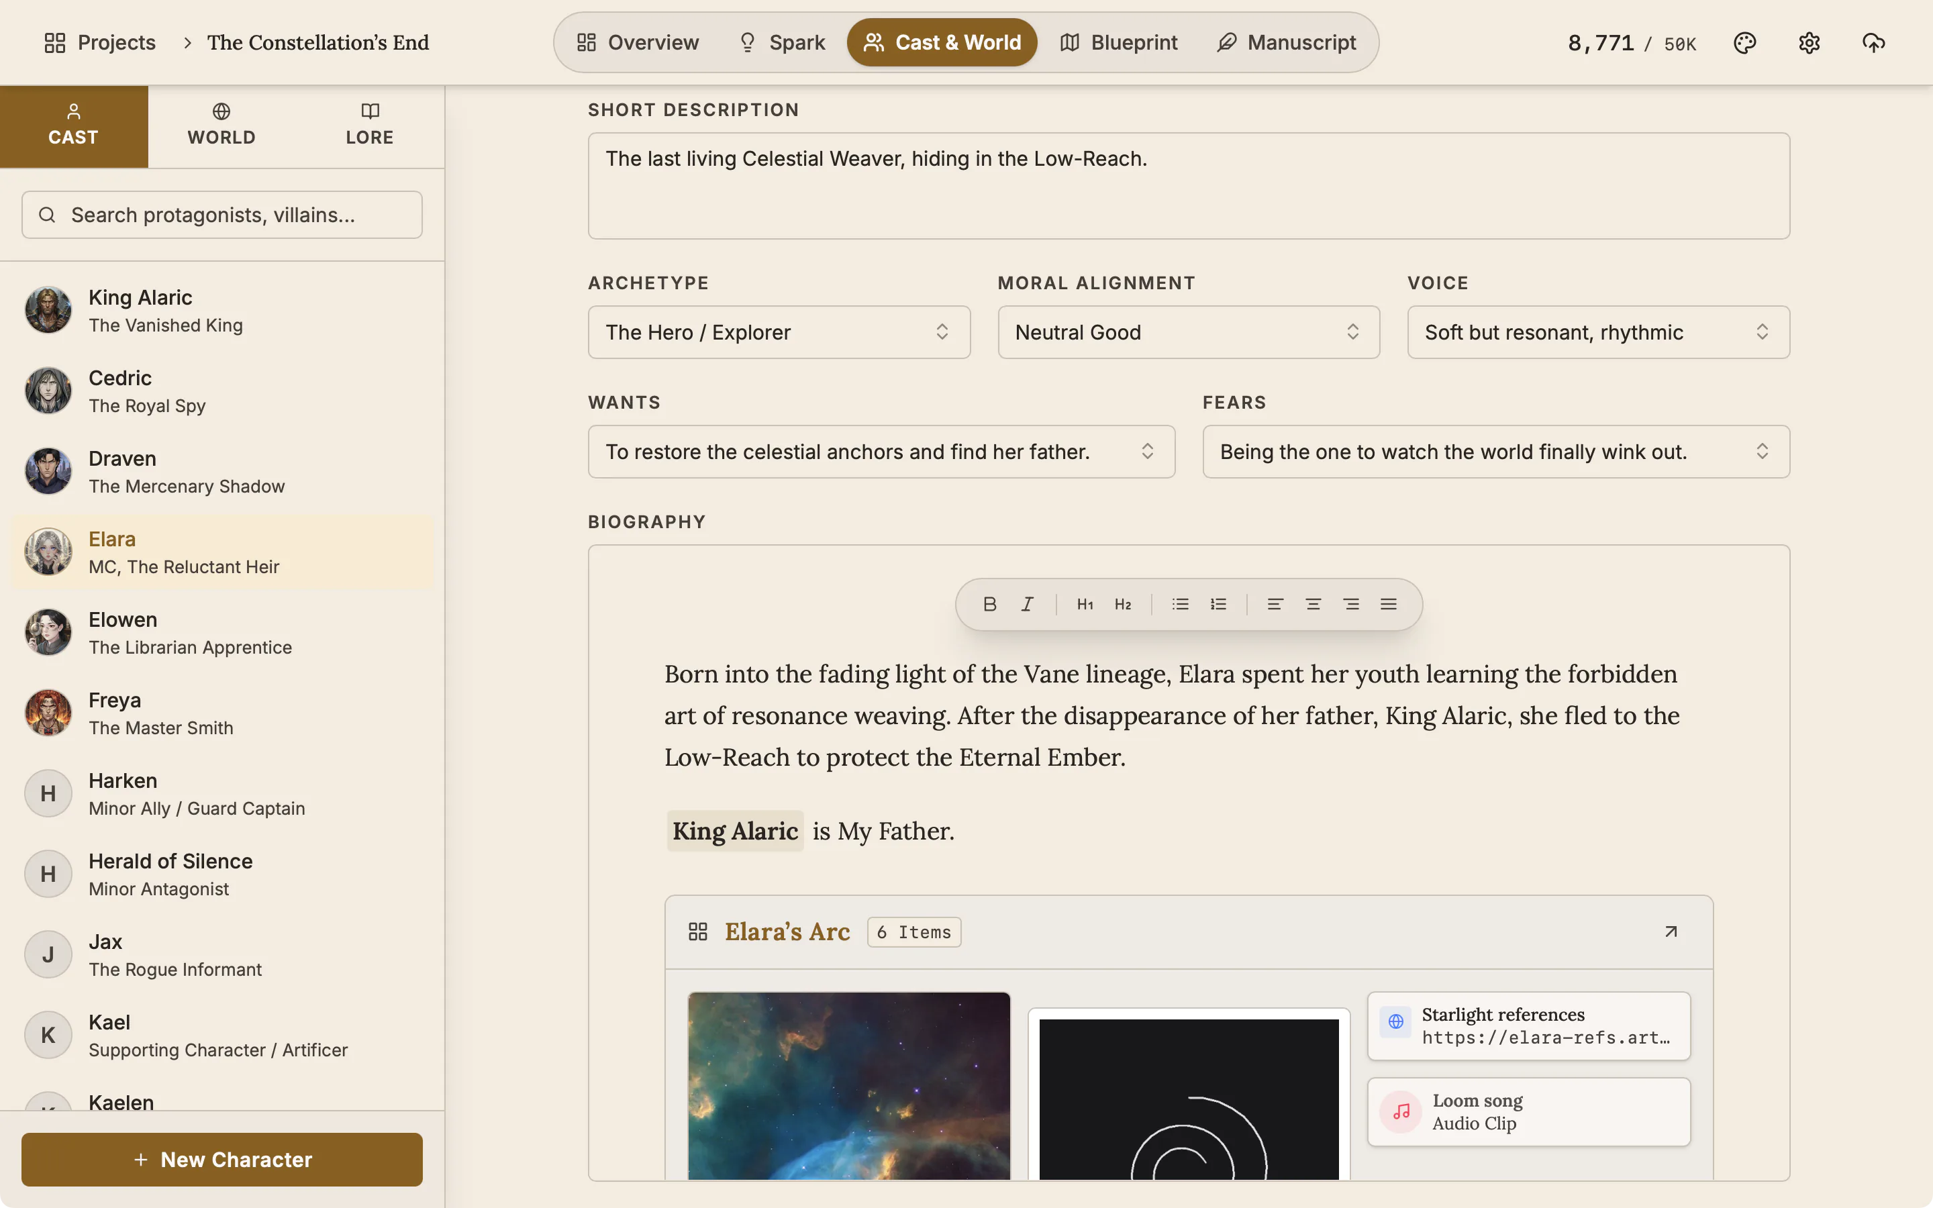
Task: Click the 8,771 / 50K word count
Action: 1632,43
